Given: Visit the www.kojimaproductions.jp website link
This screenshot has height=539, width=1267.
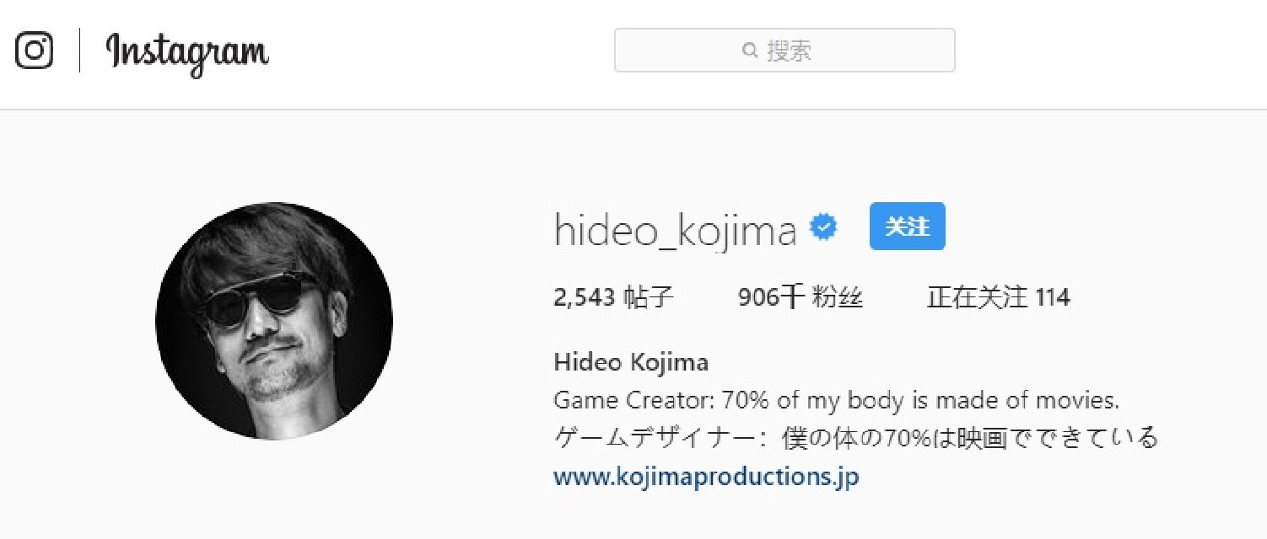Looking at the screenshot, I should click(706, 477).
